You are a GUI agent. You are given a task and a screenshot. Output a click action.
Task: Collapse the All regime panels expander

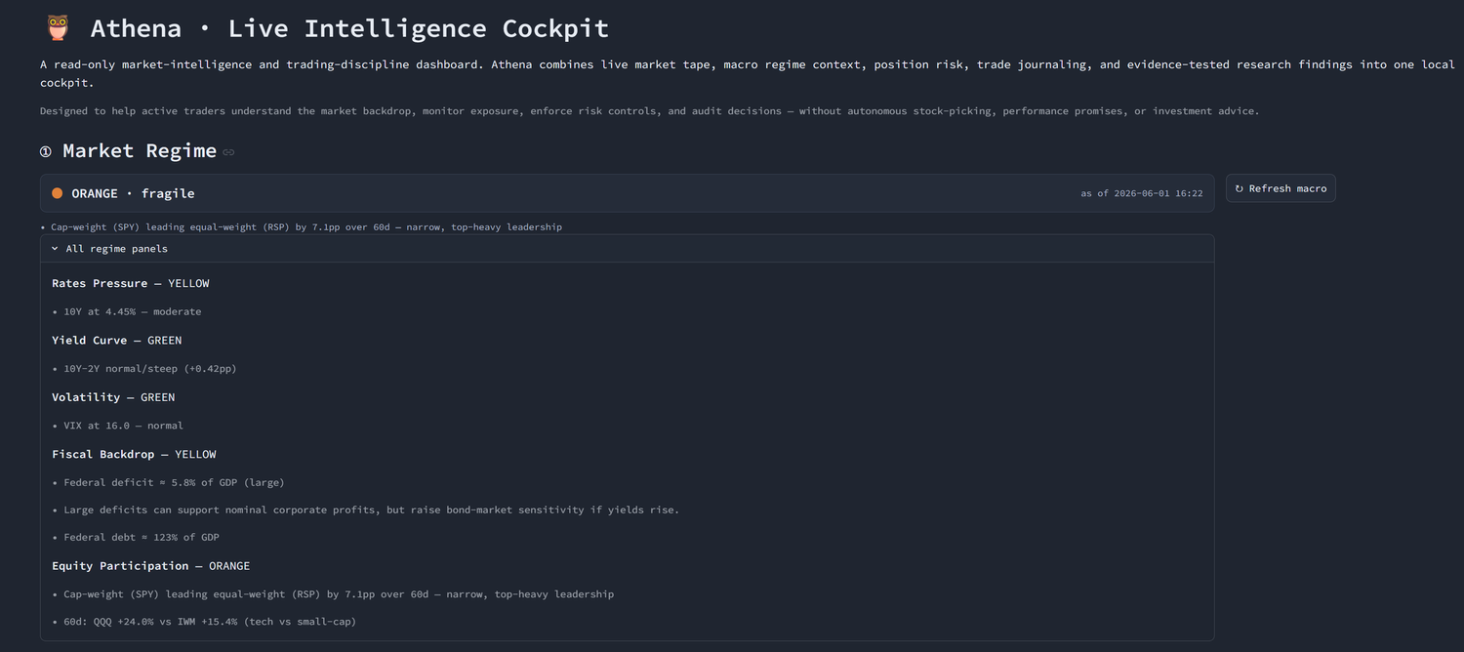627,249
